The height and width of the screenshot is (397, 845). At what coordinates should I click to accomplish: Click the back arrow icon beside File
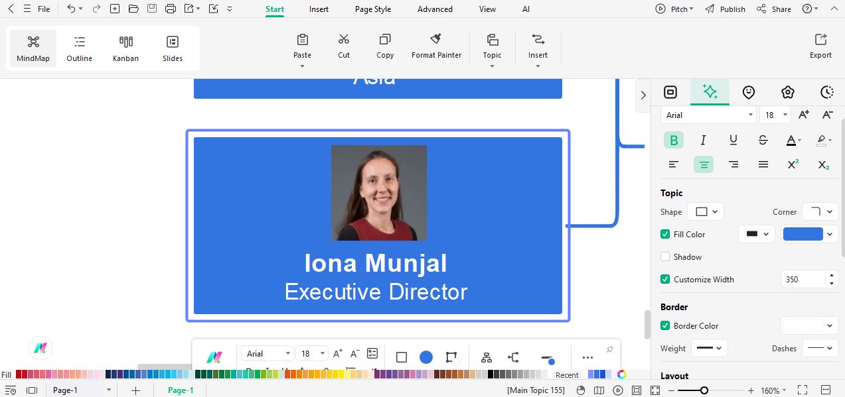click(x=11, y=9)
